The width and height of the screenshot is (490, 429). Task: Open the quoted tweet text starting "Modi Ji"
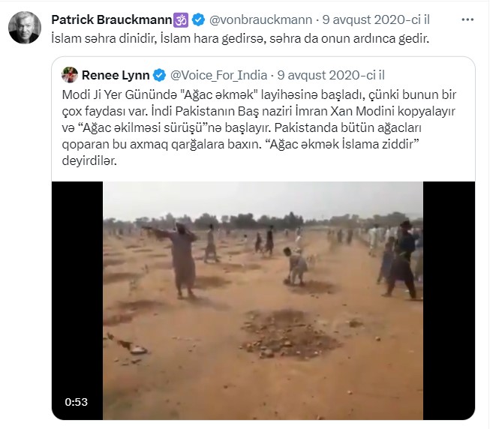click(259, 127)
